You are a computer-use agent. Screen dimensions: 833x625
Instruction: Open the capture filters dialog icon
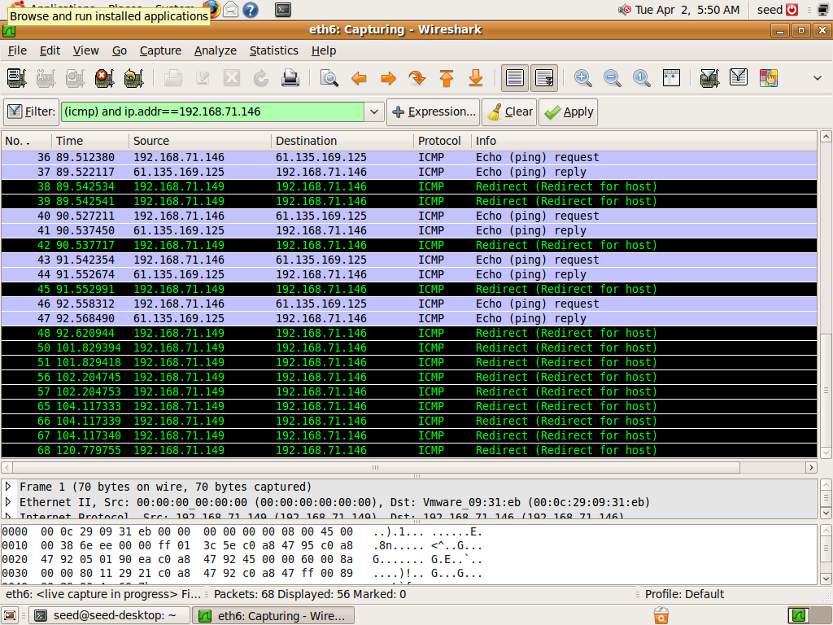point(709,78)
